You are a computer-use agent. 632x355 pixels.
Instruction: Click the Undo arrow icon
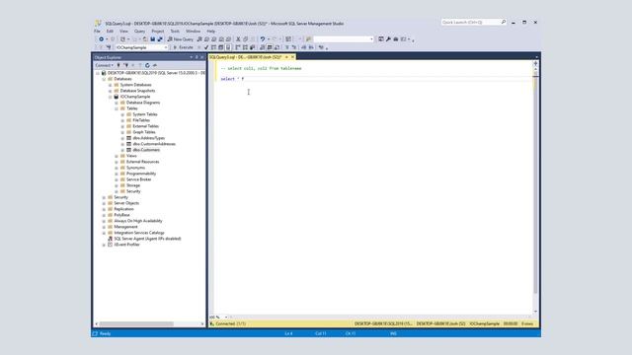click(263, 39)
